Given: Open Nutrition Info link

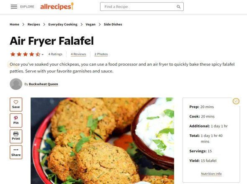Looking at the screenshot, I should [x=211, y=174].
